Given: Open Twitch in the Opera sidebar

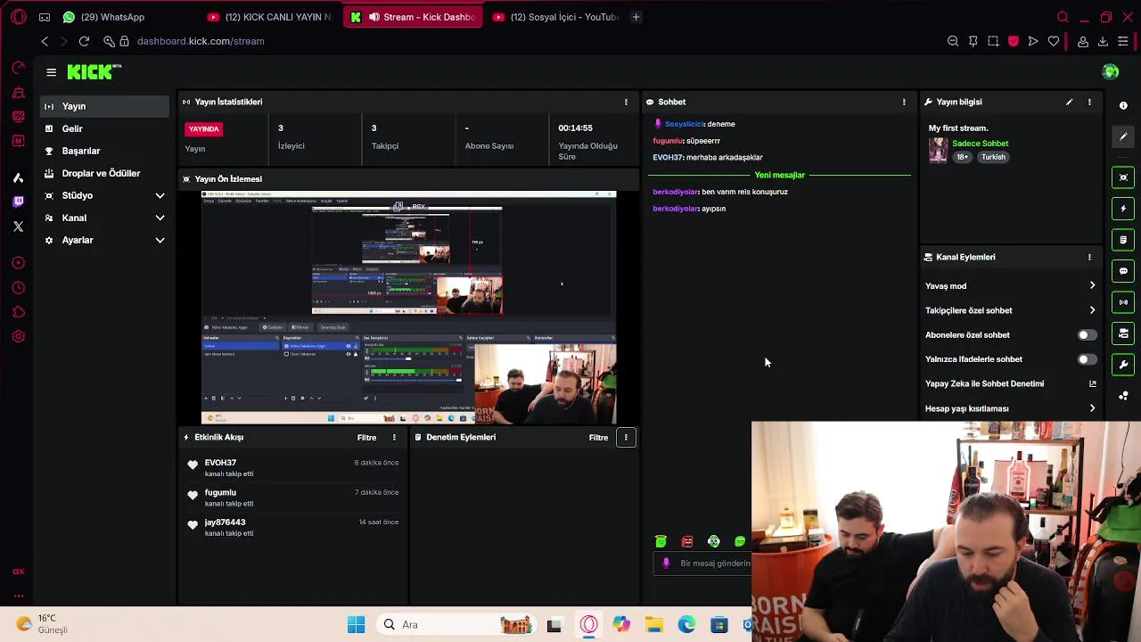Looking at the screenshot, I should pyautogui.click(x=18, y=202).
